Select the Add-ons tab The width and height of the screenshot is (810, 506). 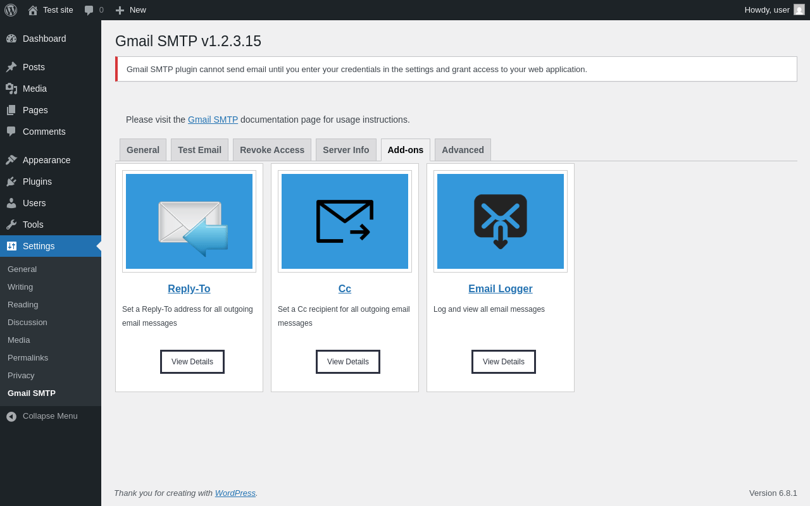click(x=406, y=150)
